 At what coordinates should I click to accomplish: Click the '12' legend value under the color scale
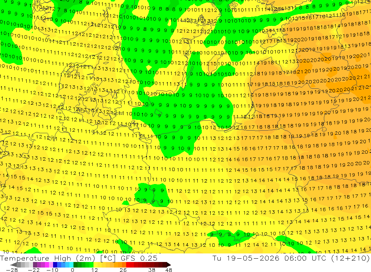(x=95, y=270)
